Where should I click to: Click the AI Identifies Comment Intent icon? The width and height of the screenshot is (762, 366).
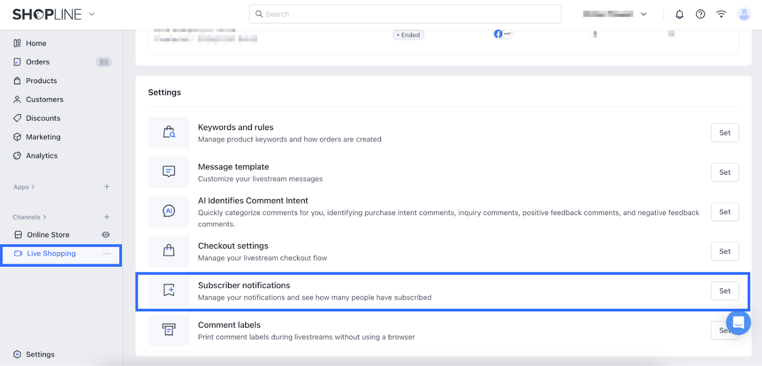point(169,211)
